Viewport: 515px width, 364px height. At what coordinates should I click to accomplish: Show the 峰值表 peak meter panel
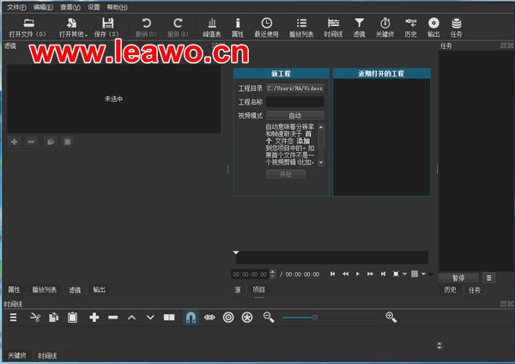pyautogui.click(x=212, y=27)
